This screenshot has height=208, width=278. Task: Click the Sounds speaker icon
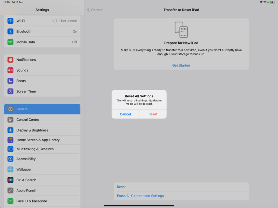click(x=10, y=70)
